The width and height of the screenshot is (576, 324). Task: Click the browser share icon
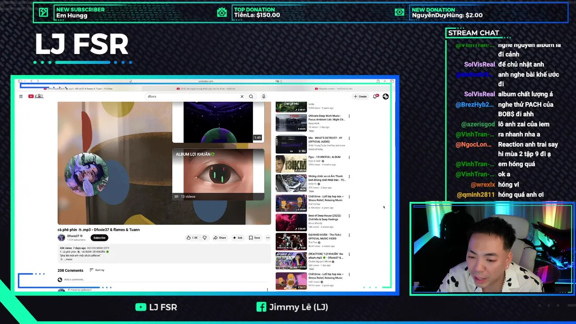pyautogui.click(x=378, y=81)
